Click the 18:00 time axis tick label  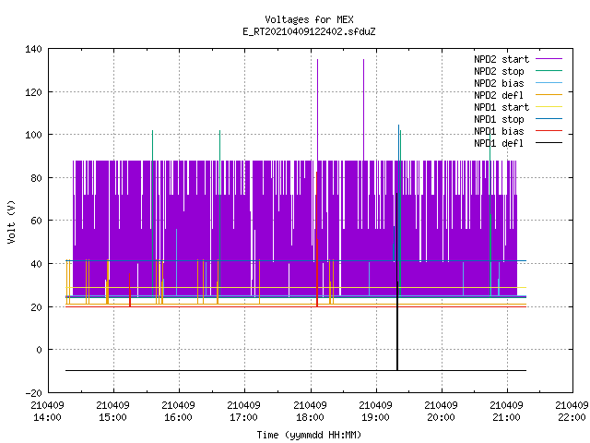point(310,417)
